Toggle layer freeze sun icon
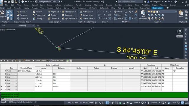The width and height of the screenshot is (189, 106). point(151,12)
